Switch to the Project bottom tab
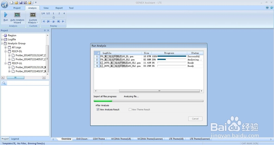 pos(5,139)
